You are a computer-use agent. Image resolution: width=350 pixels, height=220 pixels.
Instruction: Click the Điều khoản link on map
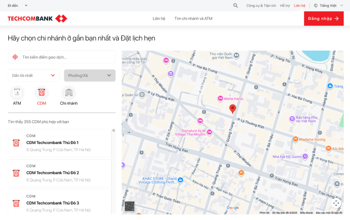click(307, 213)
